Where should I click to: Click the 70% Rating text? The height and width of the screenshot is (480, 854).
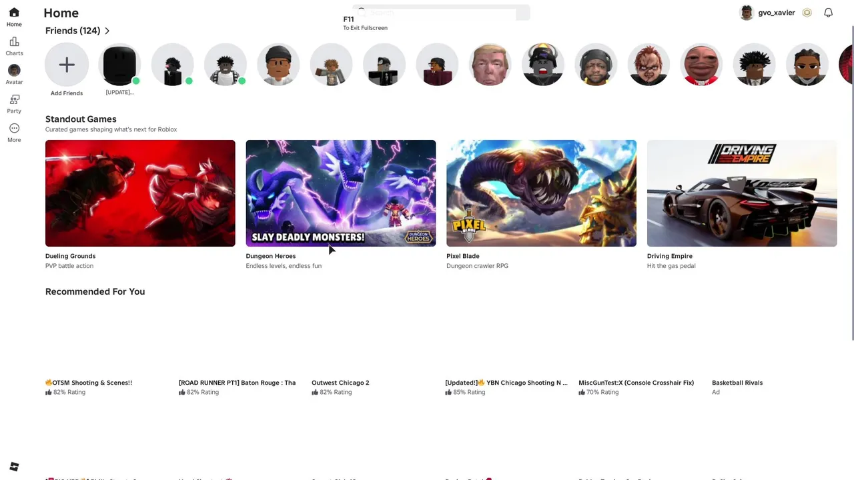pos(602,392)
